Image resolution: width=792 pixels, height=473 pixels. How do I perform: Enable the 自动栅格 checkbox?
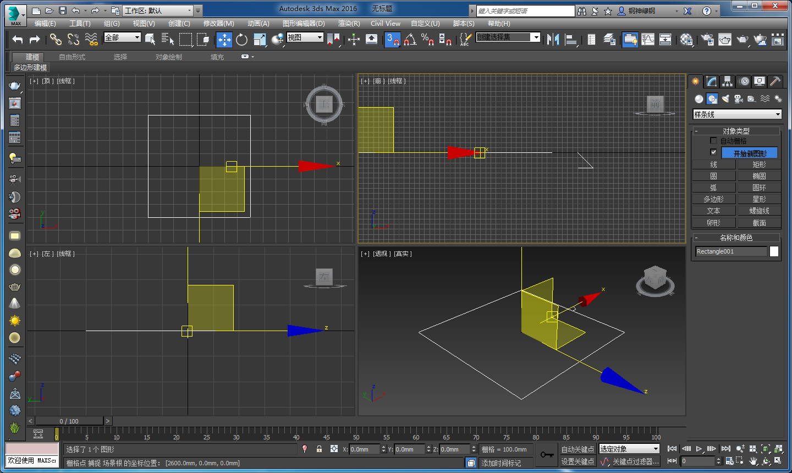pos(713,141)
